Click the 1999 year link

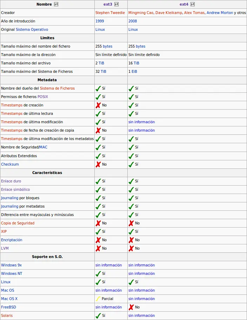100,21
